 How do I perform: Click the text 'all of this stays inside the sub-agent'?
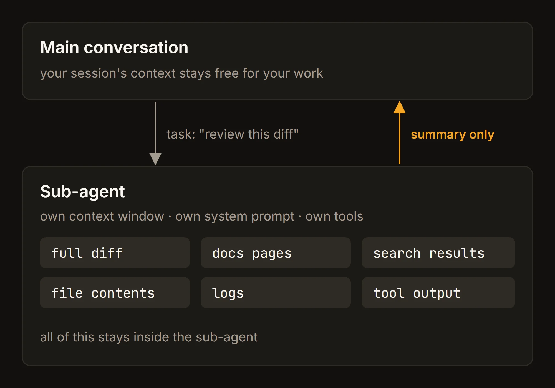click(149, 337)
